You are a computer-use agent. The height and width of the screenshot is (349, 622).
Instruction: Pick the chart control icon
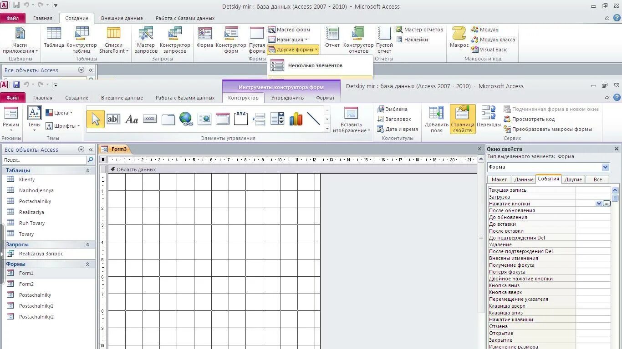click(296, 119)
